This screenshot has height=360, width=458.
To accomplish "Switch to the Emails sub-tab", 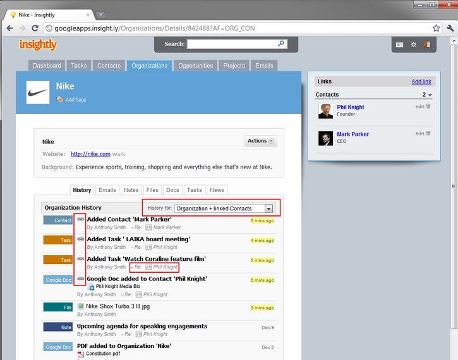I will [107, 190].
